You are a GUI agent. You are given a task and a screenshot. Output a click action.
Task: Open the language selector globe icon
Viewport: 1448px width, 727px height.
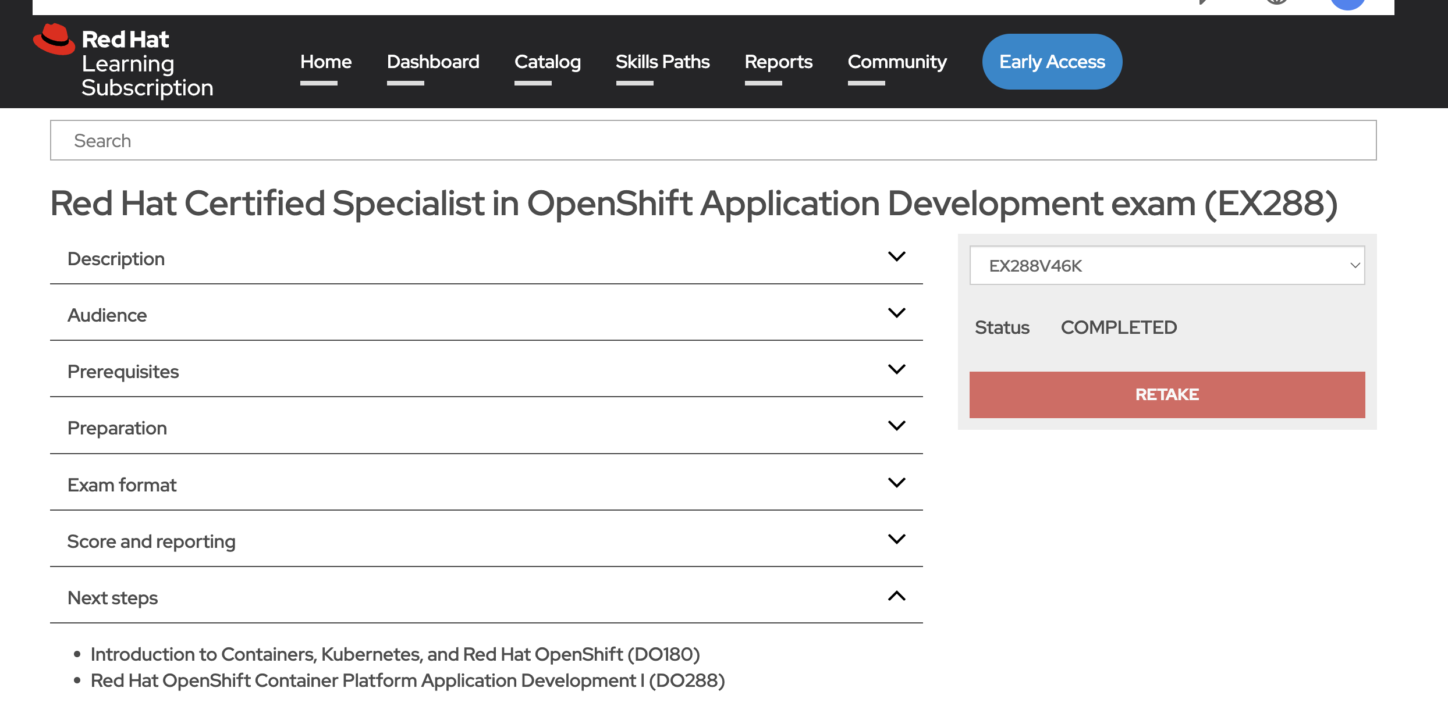[x=1277, y=3]
